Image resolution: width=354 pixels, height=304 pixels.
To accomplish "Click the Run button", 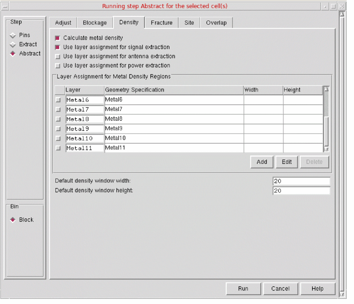I will 243,289.
